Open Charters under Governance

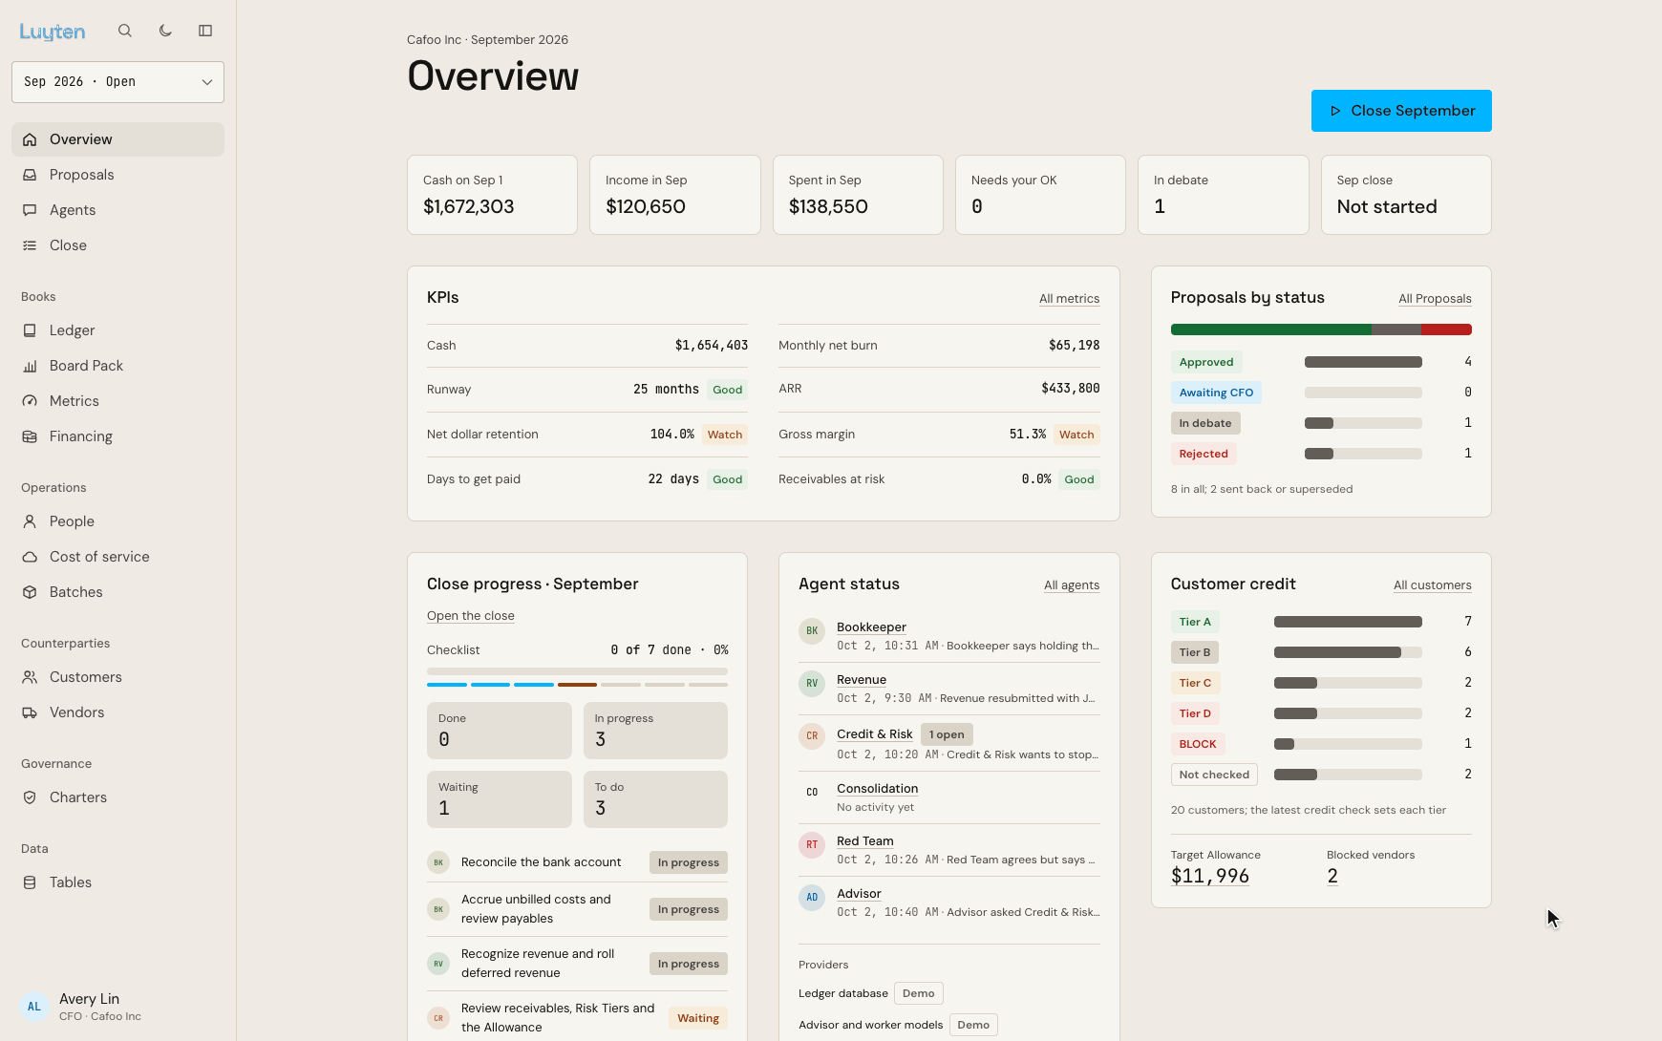pyautogui.click(x=78, y=797)
